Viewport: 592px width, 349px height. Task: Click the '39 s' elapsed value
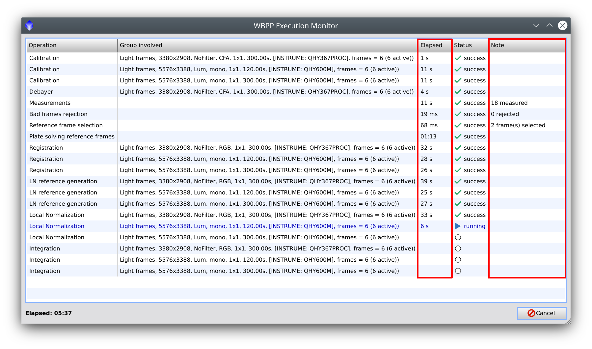426,181
